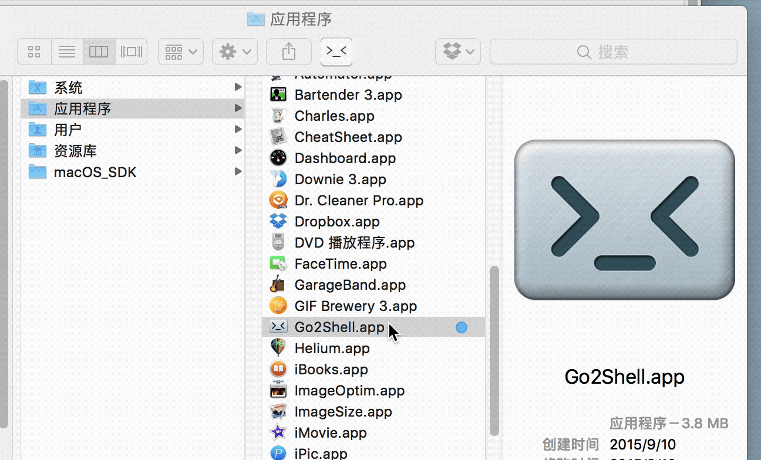Click the GIF Brewery 3 icon
761x460 pixels.
[278, 306]
